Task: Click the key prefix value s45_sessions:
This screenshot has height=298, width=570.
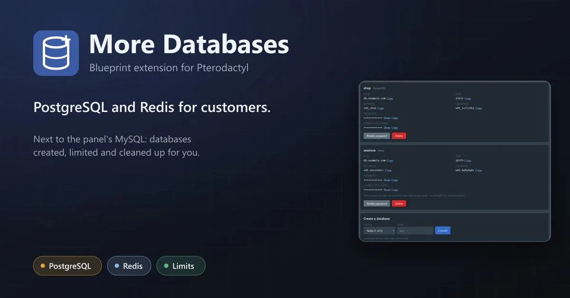Action: click(374, 170)
